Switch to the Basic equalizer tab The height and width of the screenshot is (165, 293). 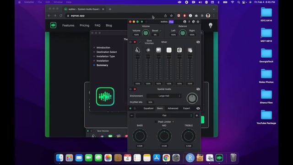pos(160,108)
